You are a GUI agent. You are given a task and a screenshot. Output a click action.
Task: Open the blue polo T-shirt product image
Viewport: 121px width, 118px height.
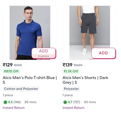tap(30, 33)
